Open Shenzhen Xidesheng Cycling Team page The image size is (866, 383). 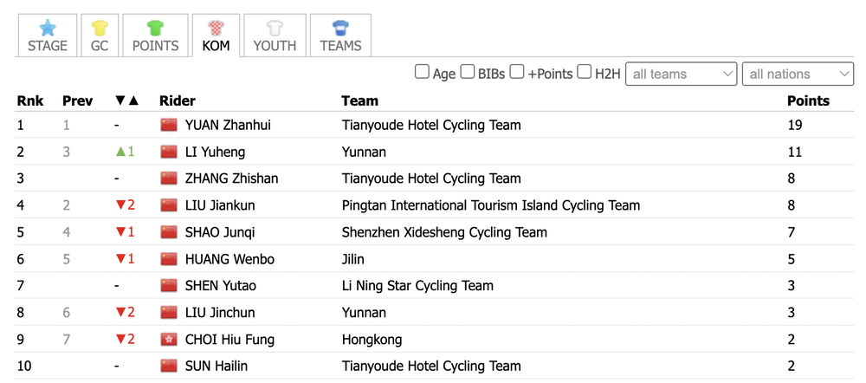tap(444, 233)
